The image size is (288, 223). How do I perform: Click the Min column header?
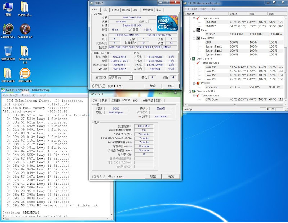click(x=258, y=14)
